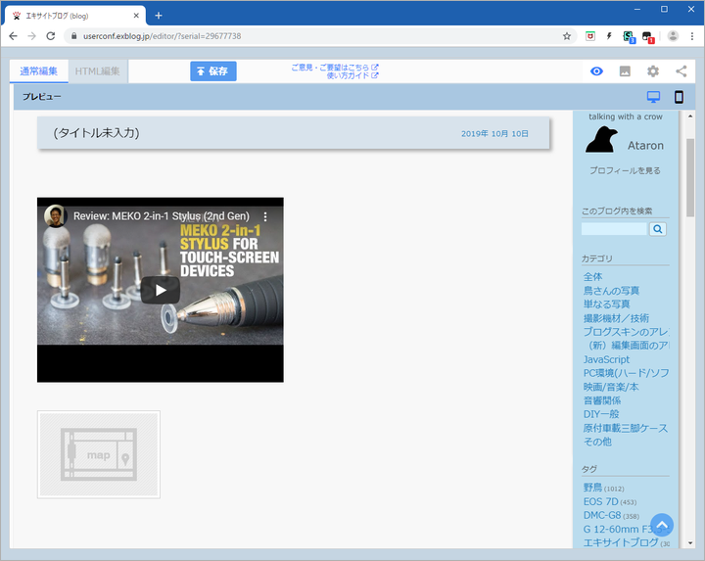705x561 pixels.
Task: Open a new browser tab
Action: [x=159, y=16]
